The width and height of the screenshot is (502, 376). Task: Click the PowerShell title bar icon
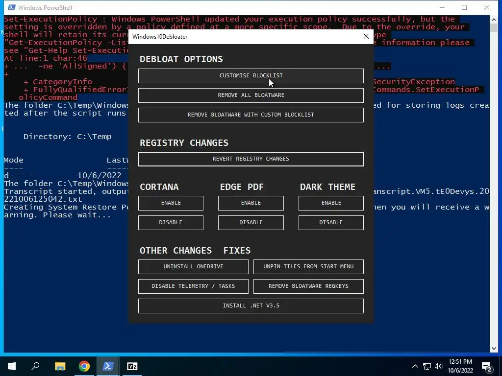point(12,7)
